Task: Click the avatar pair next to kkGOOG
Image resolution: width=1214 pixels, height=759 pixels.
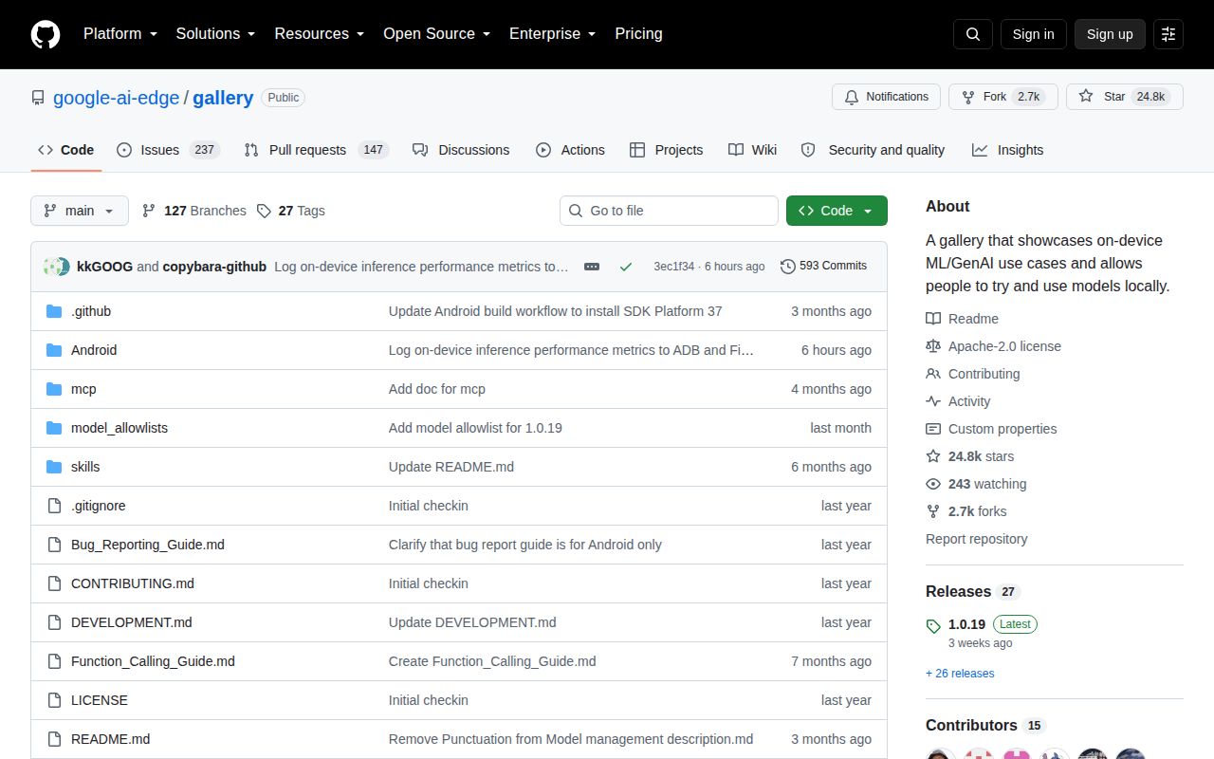Action: coord(56,267)
